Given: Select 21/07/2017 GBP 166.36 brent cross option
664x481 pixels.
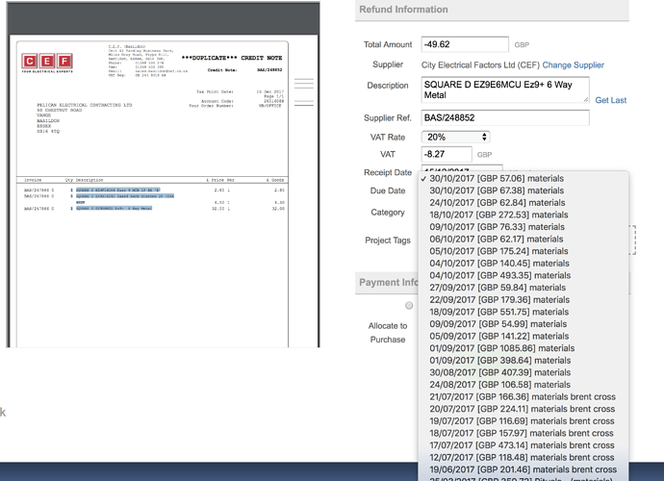Looking at the screenshot, I should pos(523,396).
